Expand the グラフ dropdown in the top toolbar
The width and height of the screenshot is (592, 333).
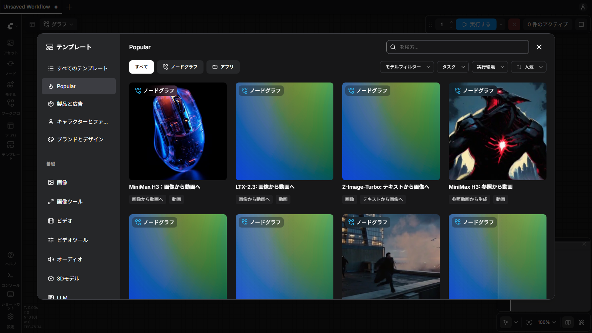pos(58,24)
